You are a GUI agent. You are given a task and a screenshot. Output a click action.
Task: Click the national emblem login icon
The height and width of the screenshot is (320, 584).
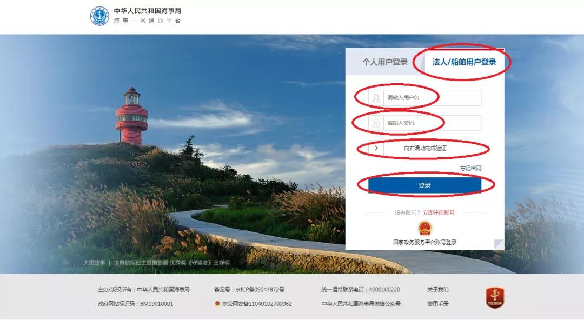424,228
